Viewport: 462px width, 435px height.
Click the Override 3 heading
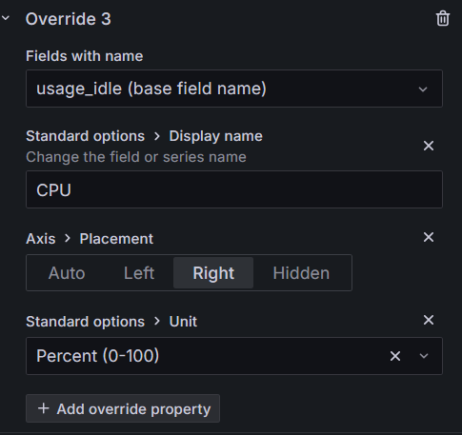(69, 19)
